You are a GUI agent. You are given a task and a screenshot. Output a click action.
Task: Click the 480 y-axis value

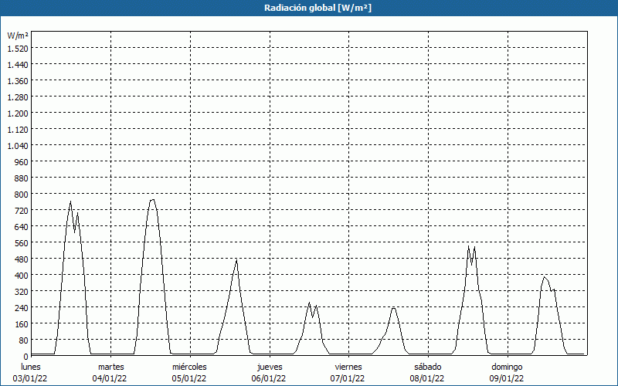point(22,259)
